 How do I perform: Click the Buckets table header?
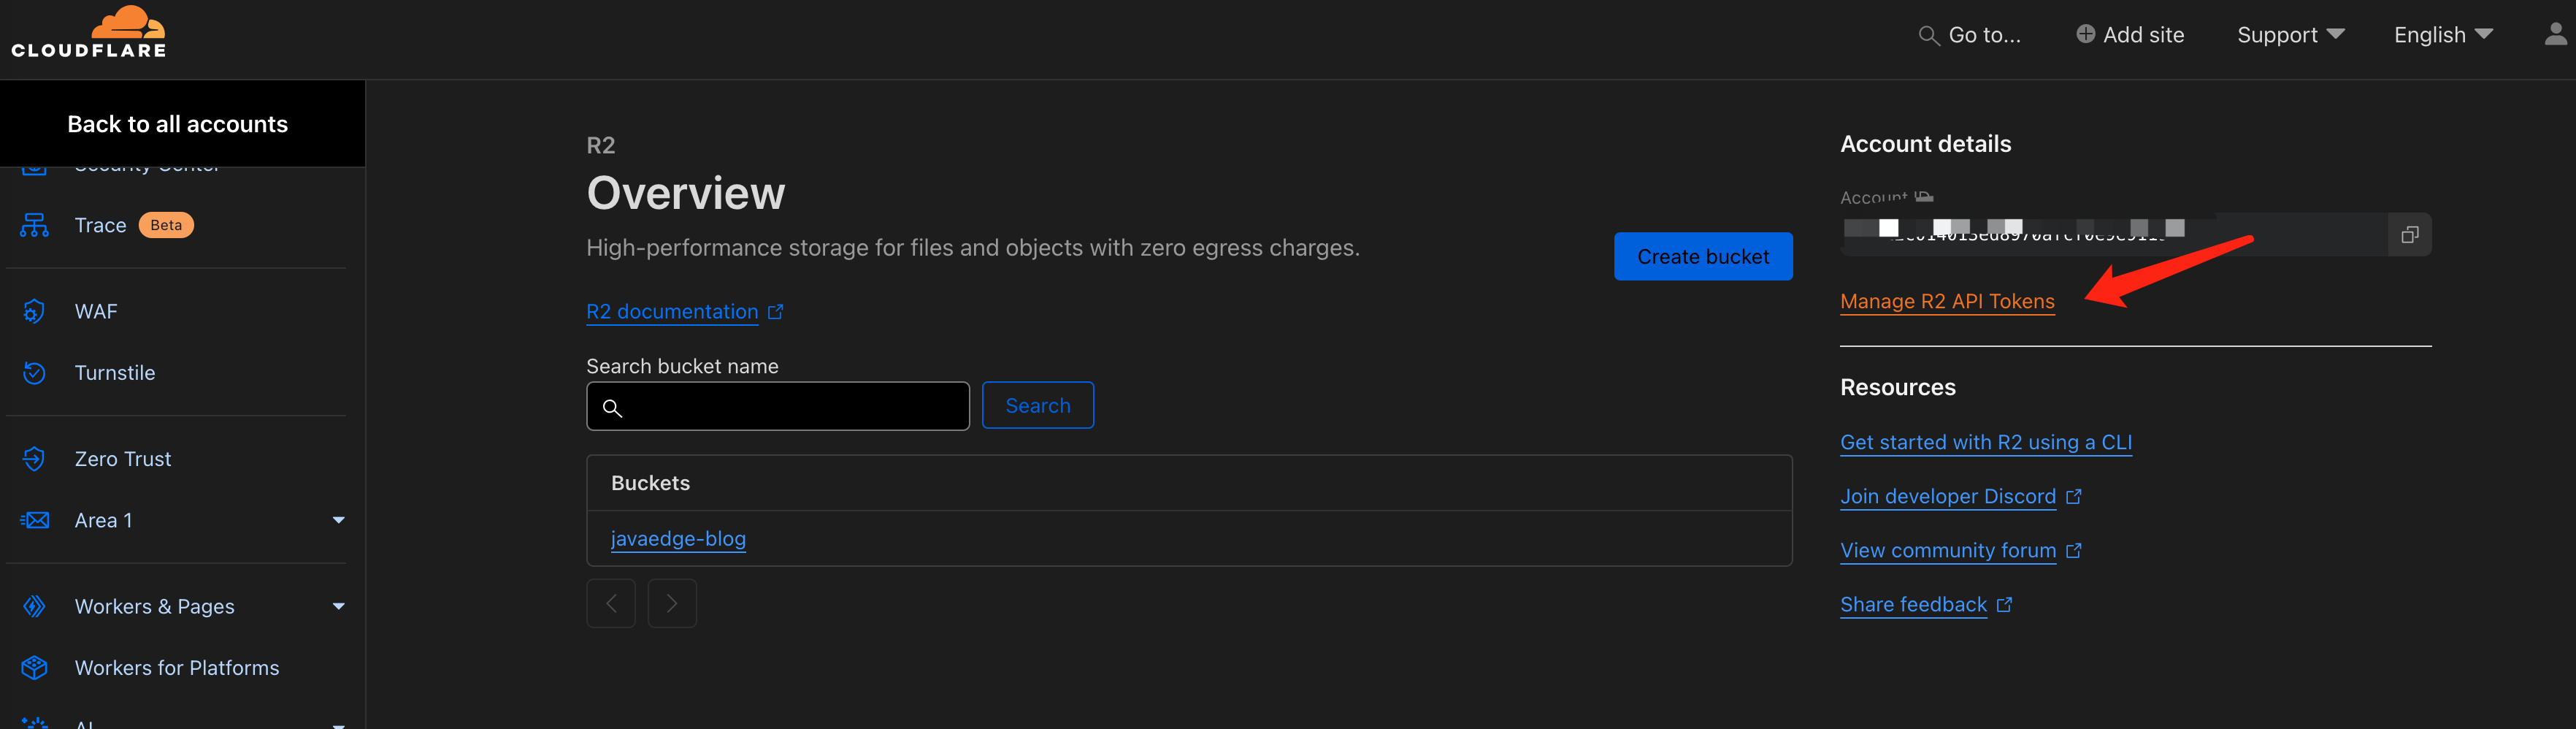click(x=650, y=483)
